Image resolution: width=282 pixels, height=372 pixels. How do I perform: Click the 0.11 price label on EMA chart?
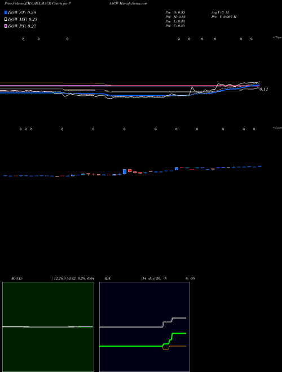point(264,89)
